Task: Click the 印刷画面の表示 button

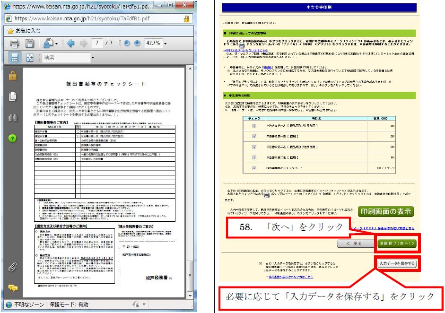Action: click(x=384, y=211)
